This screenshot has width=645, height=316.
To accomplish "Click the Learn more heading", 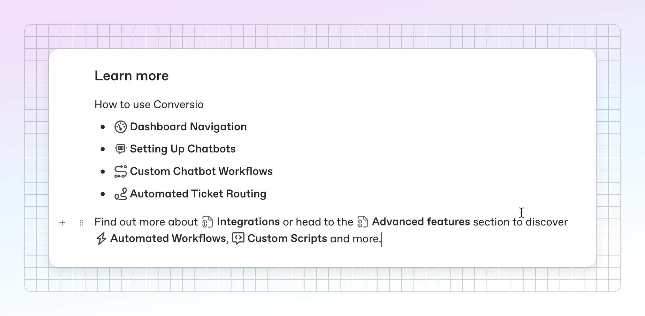I will pyautogui.click(x=131, y=76).
